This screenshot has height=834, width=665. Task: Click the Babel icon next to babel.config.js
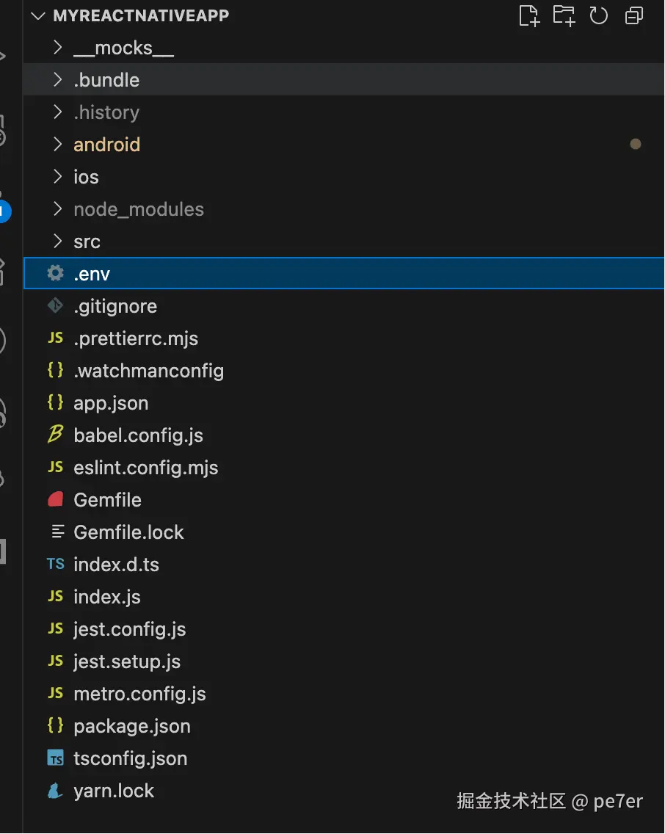(55, 435)
